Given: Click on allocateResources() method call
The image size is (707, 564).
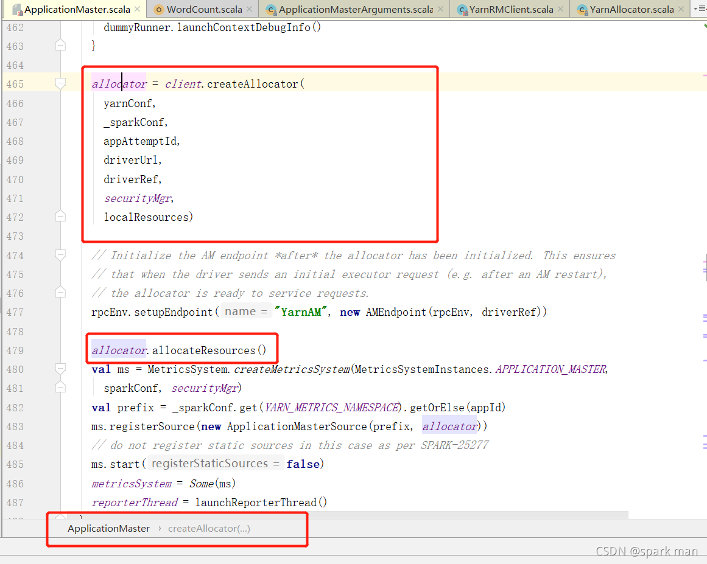Looking at the screenshot, I should point(209,350).
